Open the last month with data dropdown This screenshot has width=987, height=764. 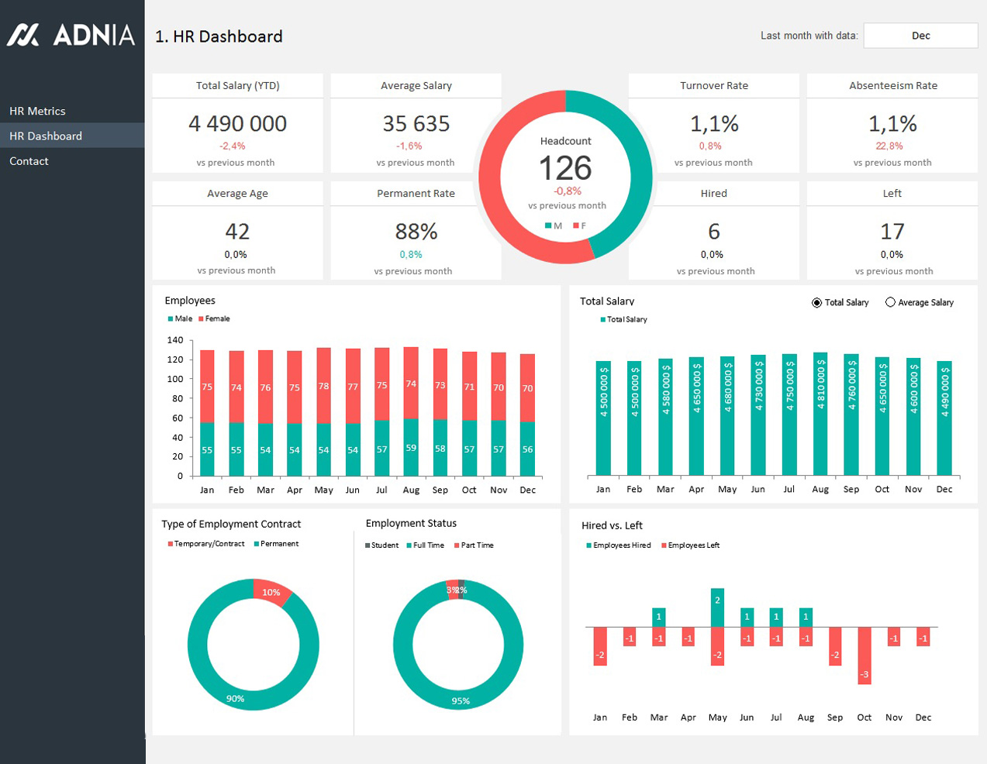click(x=920, y=36)
